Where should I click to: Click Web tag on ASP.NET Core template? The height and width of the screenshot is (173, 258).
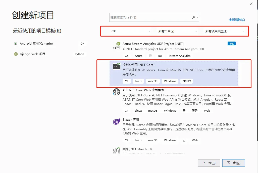[207, 111]
